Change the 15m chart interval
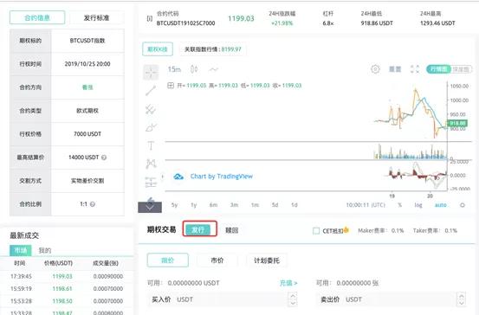 pos(174,69)
